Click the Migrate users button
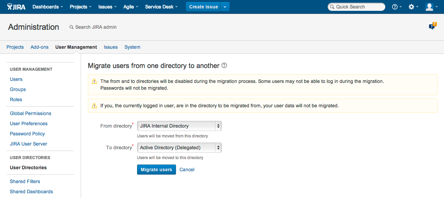 click(156, 170)
